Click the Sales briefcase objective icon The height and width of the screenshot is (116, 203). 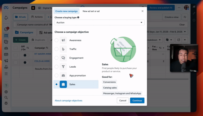point(63,84)
